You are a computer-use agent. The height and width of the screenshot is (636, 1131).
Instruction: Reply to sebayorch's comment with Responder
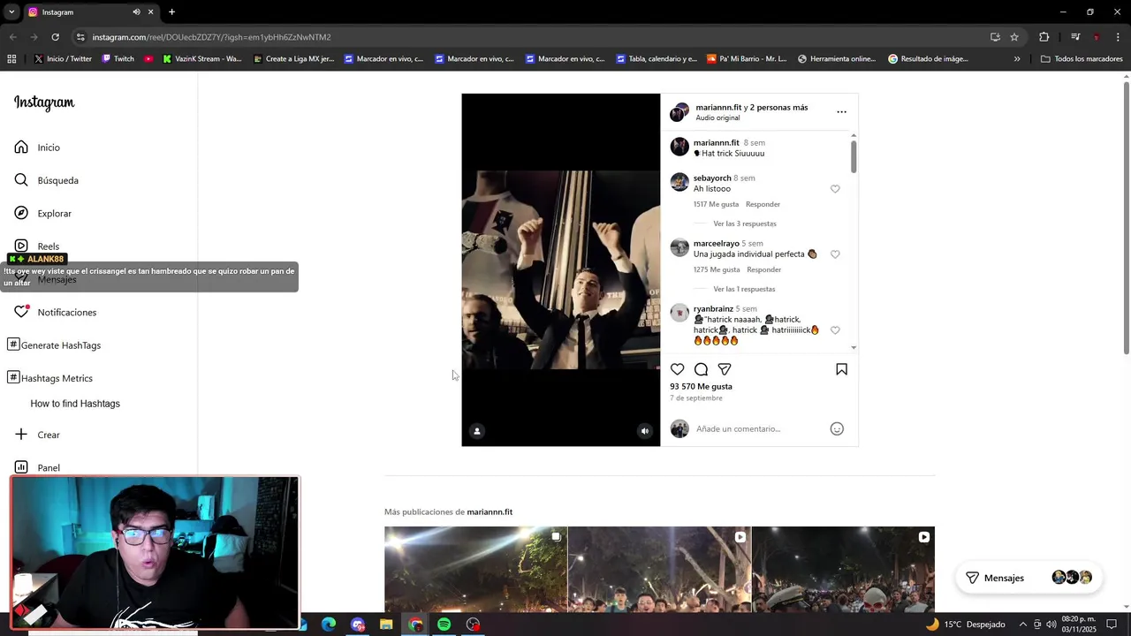point(763,204)
